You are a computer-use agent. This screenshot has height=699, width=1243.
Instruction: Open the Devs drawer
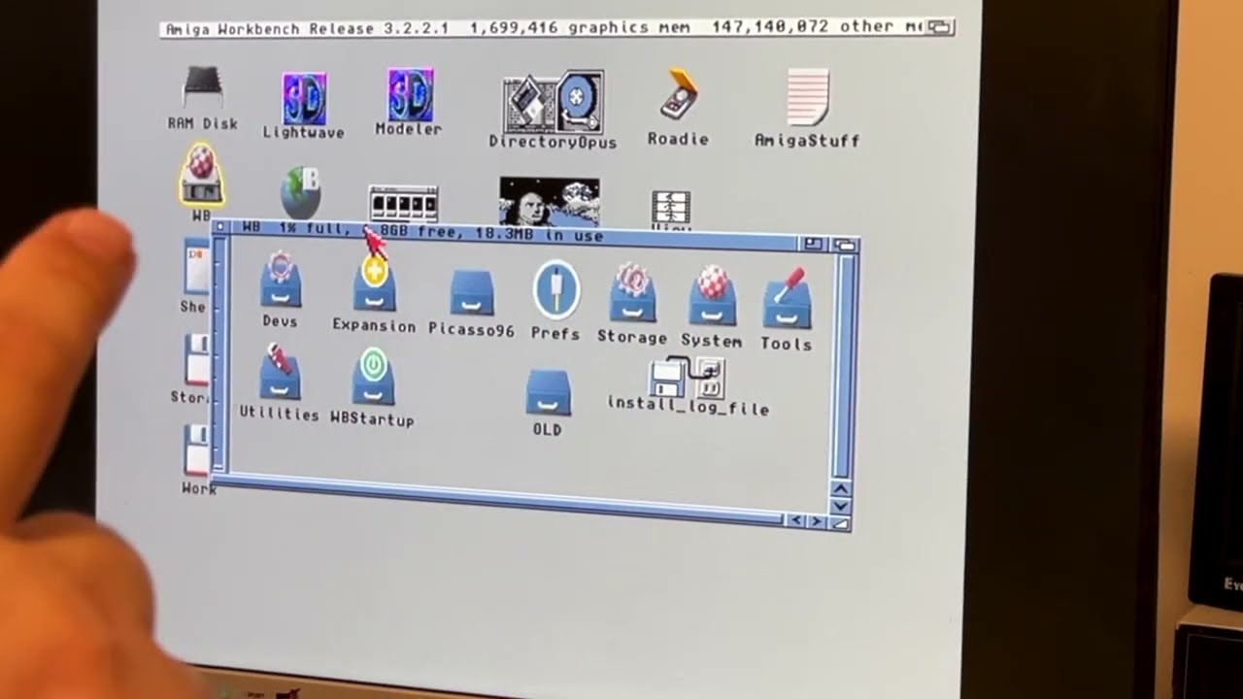tap(280, 281)
